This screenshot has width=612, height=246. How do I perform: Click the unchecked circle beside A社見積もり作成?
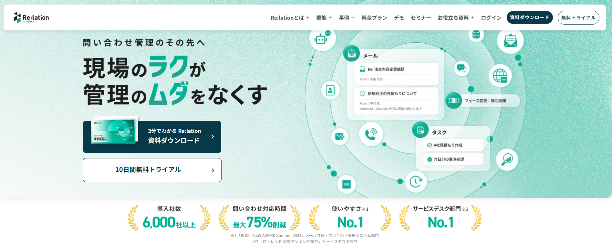tap(430, 145)
